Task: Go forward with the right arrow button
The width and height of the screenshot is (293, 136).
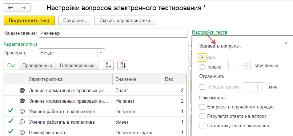Action: [x=24, y=8]
